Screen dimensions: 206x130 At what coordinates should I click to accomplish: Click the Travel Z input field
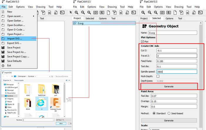177,56
